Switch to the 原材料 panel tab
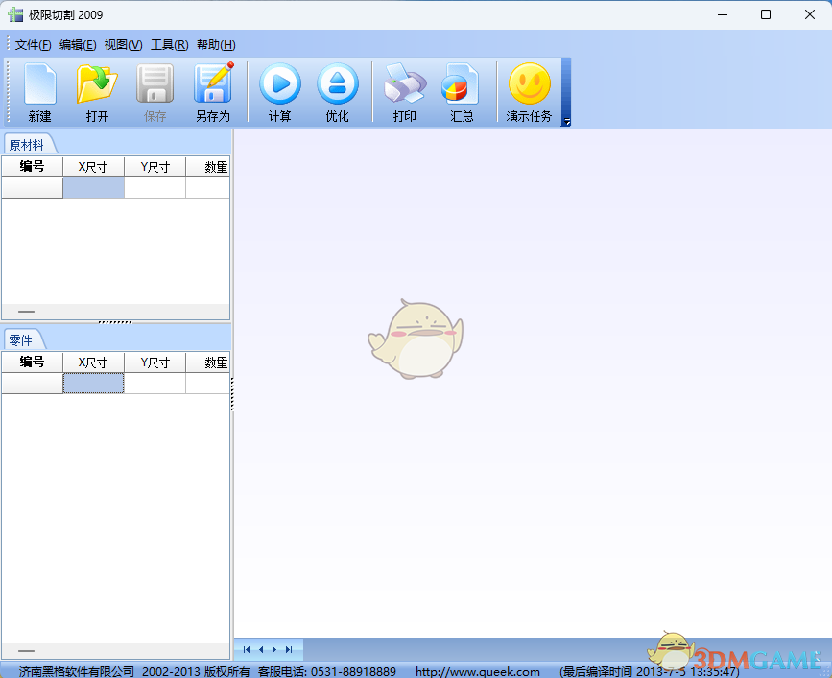Viewport: 832px width, 678px height. (28, 144)
